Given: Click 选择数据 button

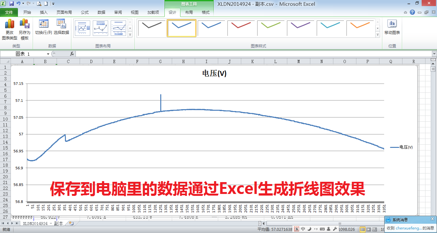Looking at the screenshot, I should point(61,27).
